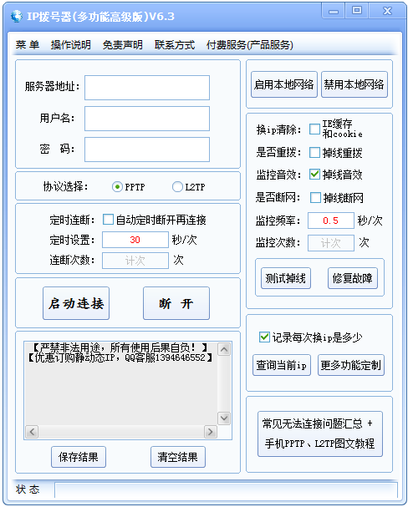Image resolution: width=408 pixels, height=507 pixels.
Task: Select the L2TP protocol radio button
Action: [177, 187]
